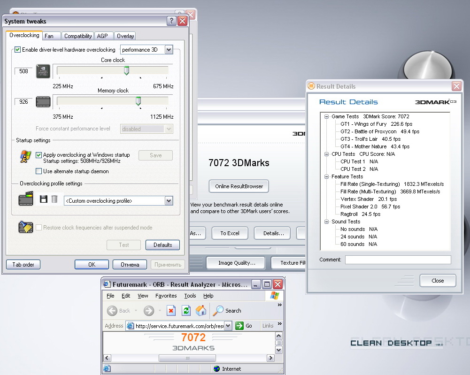Click the Windows startup settings icon
This screenshot has height=375, width=470.
point(25,156)
